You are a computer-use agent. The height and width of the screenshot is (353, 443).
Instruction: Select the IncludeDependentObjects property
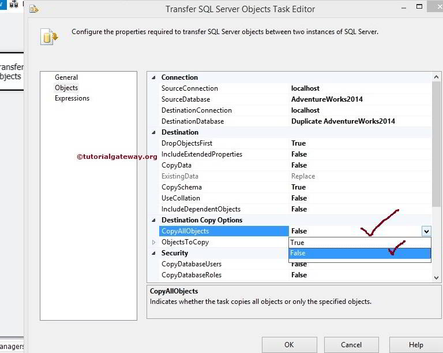pyautogui.click(x=201, y=209)
